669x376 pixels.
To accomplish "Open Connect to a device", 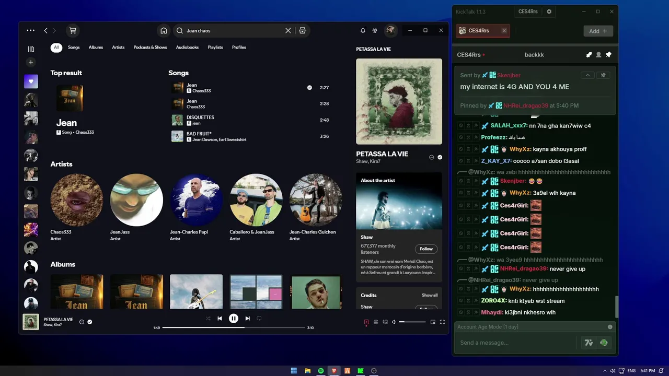I will click(x=385, y=322).
